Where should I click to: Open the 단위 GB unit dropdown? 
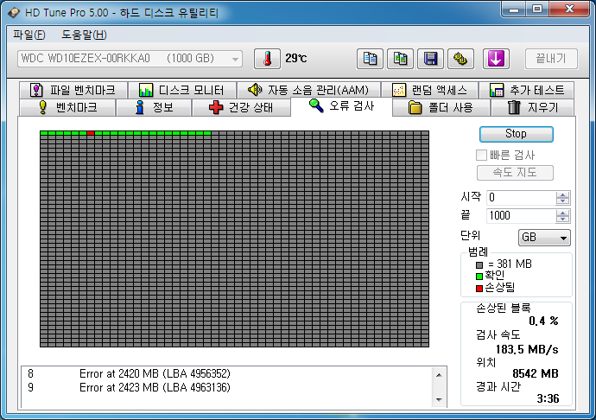point(544,238)
